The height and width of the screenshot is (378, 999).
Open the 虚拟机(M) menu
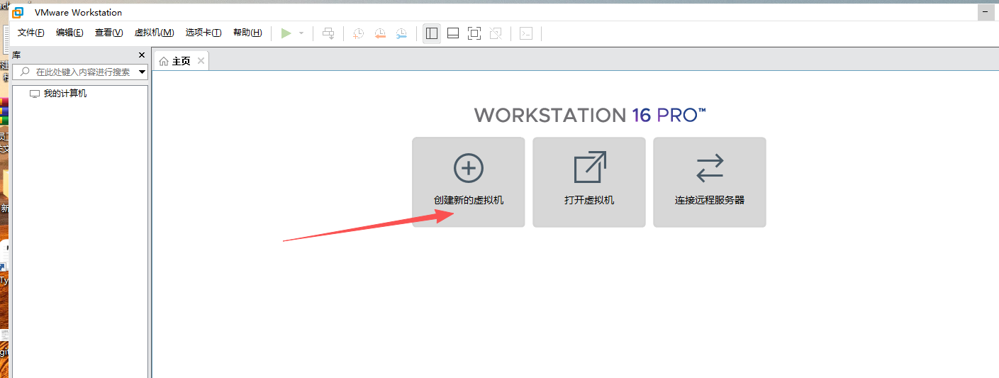(154, 33)
